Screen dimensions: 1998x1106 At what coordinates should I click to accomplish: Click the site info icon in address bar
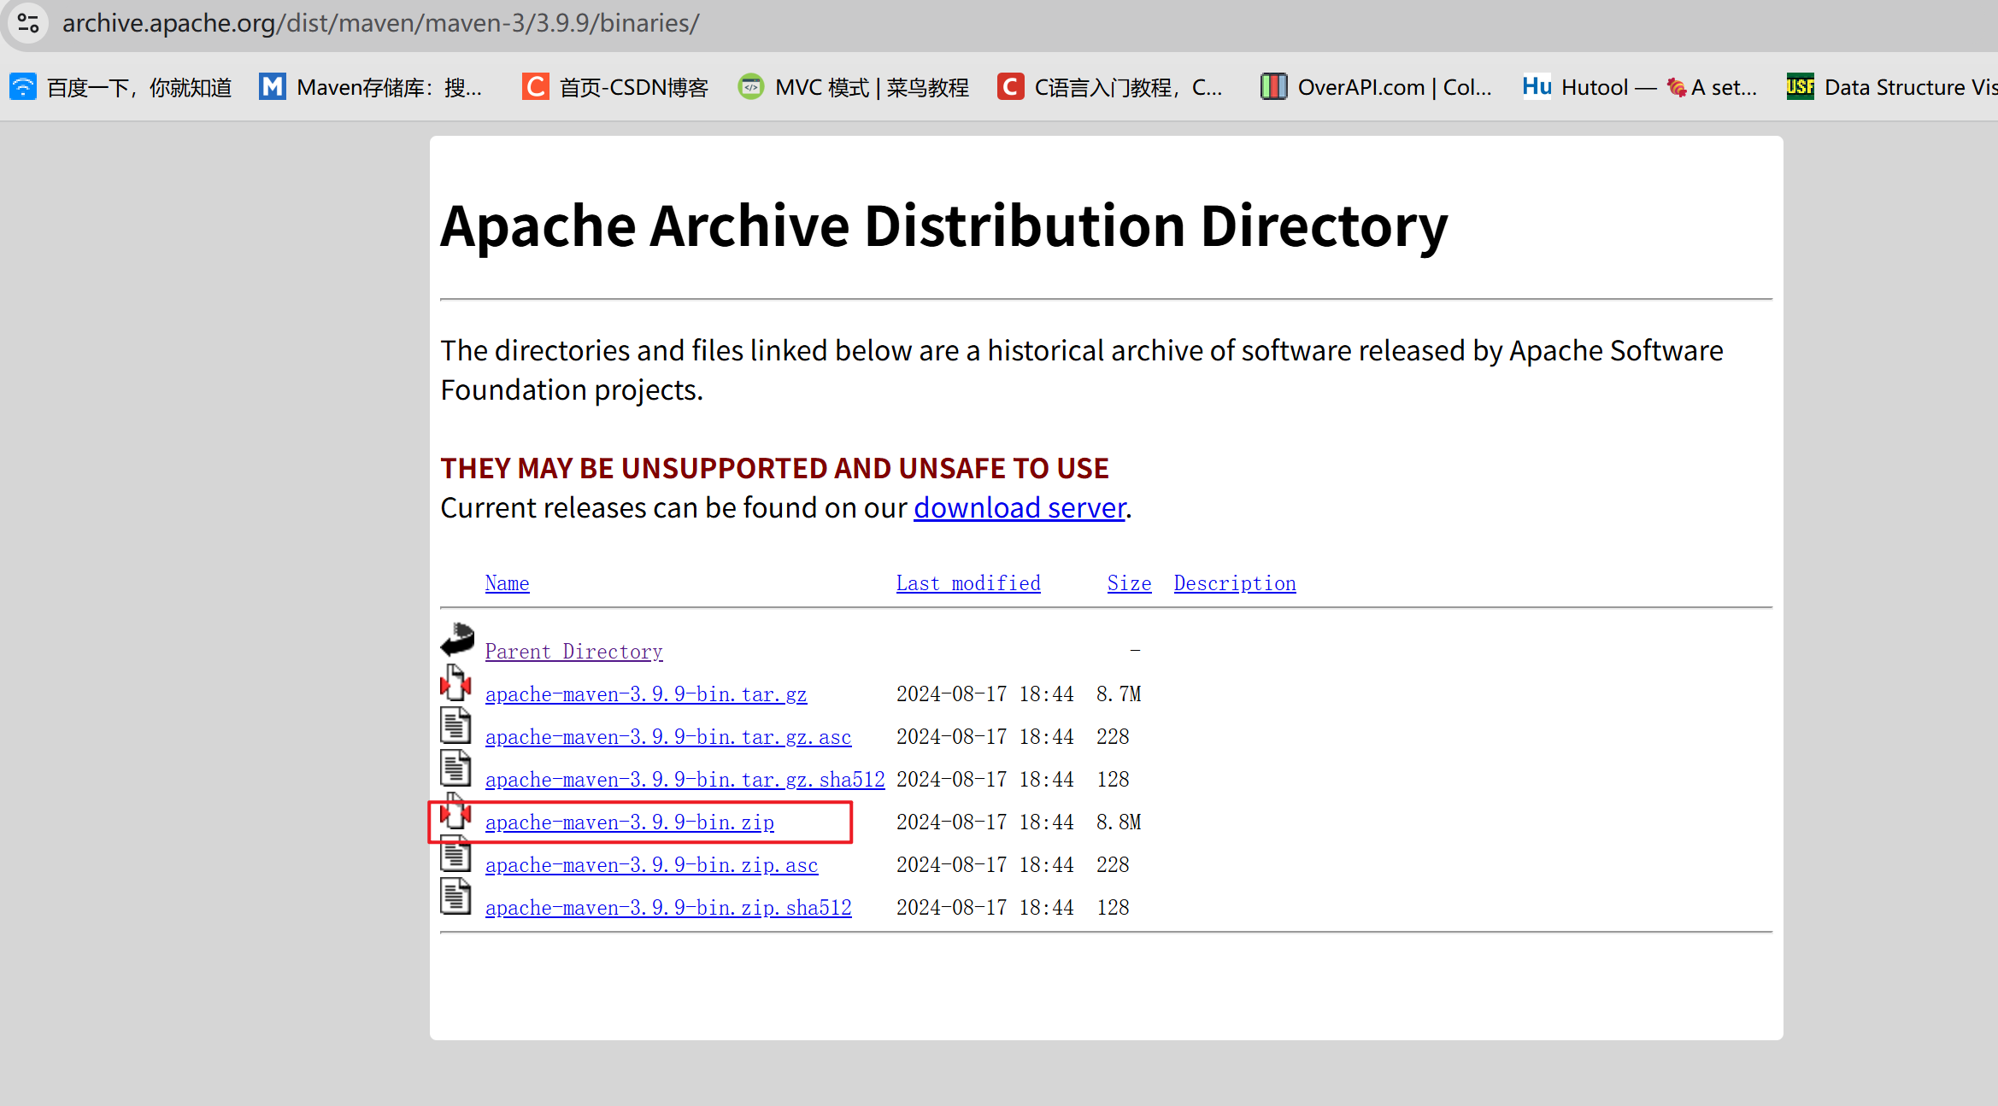(x=28, y=23)
